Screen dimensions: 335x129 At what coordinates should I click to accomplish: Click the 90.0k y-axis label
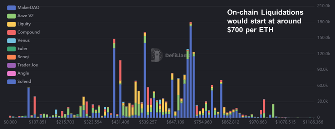click(x=322, y=70)
